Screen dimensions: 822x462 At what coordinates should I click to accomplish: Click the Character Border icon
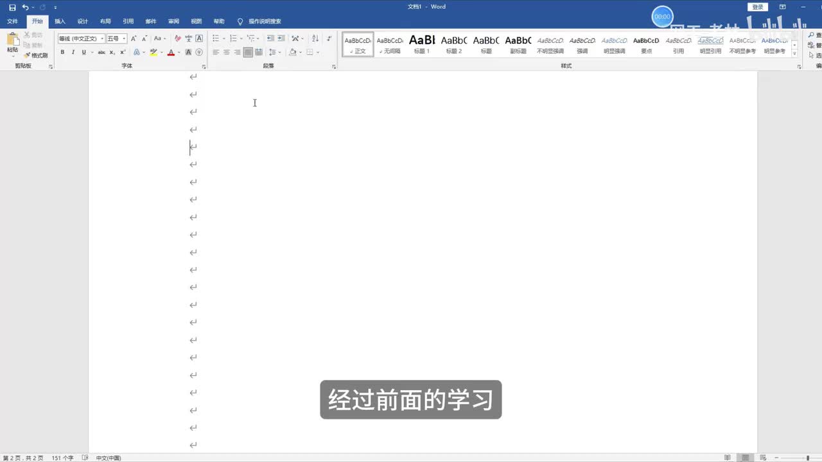coord(199,38)
